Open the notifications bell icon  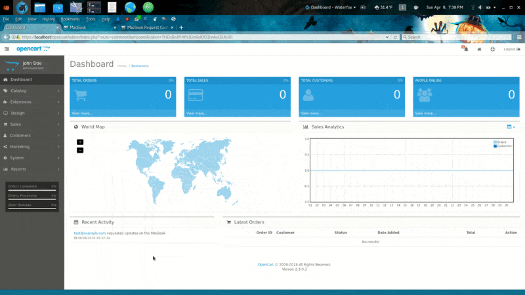tap(465, 49)
